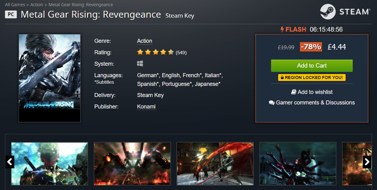Click the Steam Key subtitle by title
The width and height of the screenshot is (377, 190).
tap(180, 16)
